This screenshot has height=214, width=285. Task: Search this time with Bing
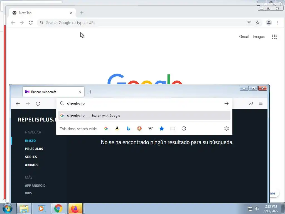128,128
